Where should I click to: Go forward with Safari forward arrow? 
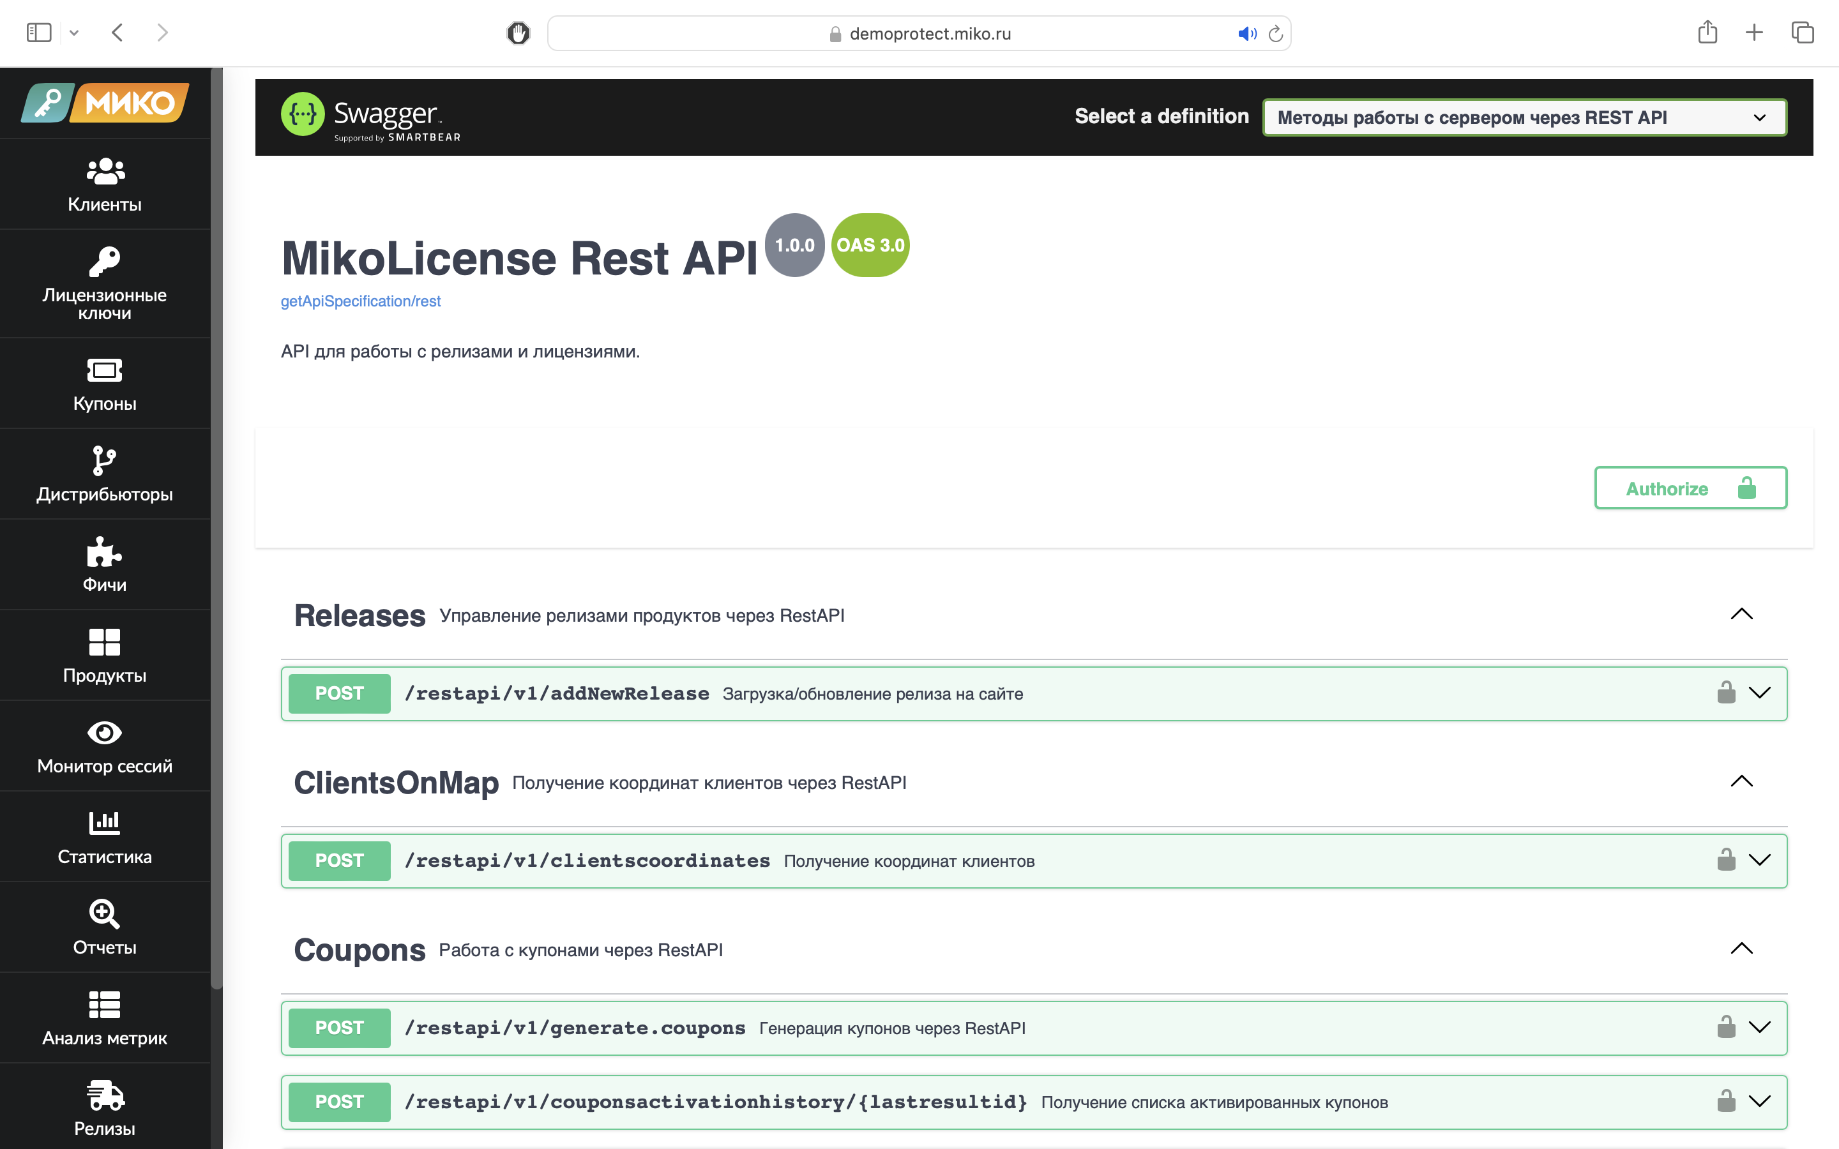162,33
